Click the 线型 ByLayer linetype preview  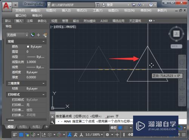36,57
